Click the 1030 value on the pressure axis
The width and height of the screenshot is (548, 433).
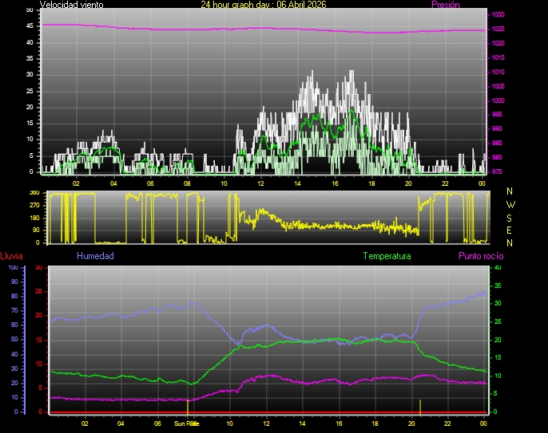(498, 15)
